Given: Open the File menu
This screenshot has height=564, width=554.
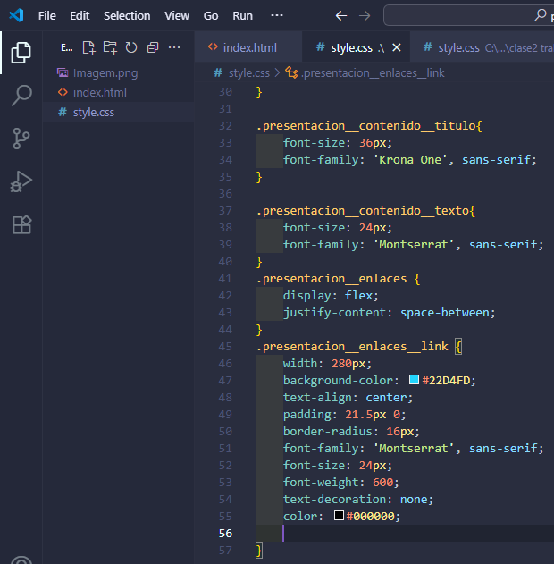Looking at the screenshot, I should point(47,16).
